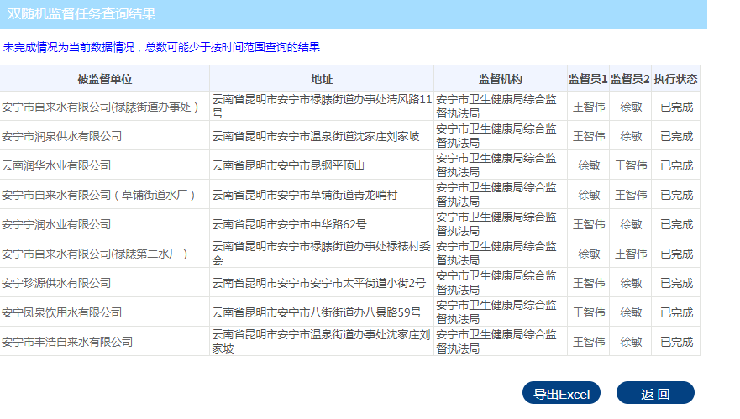Click 已完成 status for 凤泉饮用水 row
This screenshot has width=740, height=419.
coord(676,312)
